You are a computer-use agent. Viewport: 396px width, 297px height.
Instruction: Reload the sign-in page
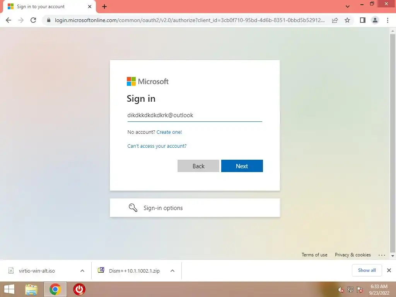[33, 20]
